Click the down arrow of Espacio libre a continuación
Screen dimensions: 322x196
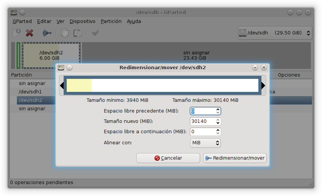(x=218, y=133)
